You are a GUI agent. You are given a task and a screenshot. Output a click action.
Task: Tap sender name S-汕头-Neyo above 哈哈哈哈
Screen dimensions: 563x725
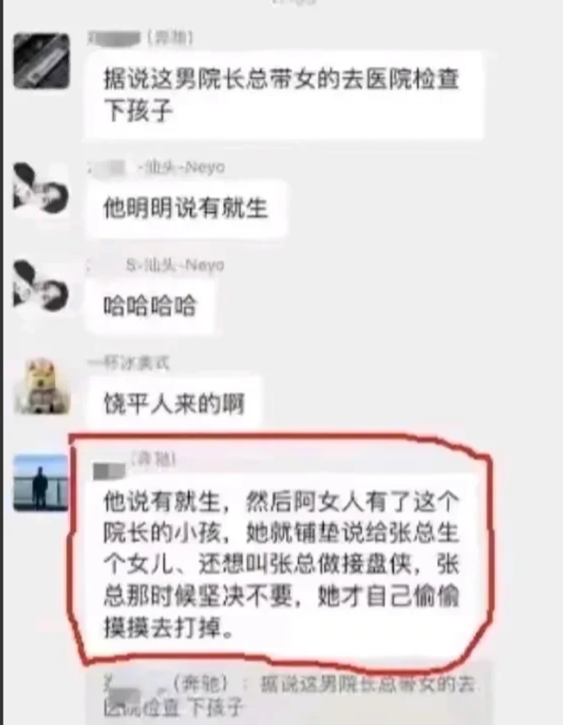(175, 265)
